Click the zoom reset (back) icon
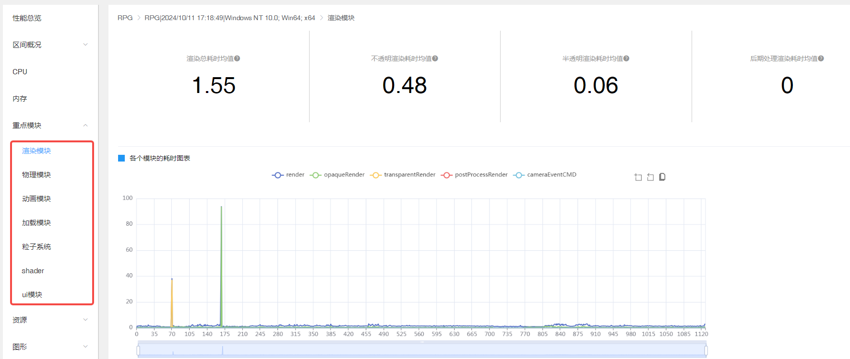This screenshot has height=359, width=850. pyautogui.click(x=650, y=177)
